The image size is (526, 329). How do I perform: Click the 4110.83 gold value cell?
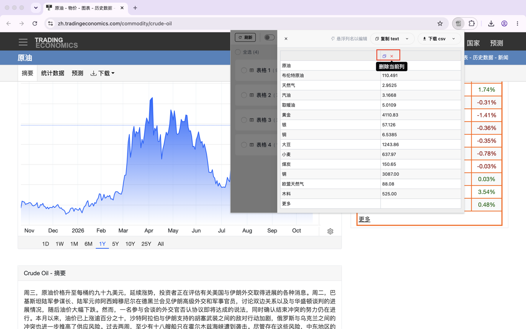point(421,115)
